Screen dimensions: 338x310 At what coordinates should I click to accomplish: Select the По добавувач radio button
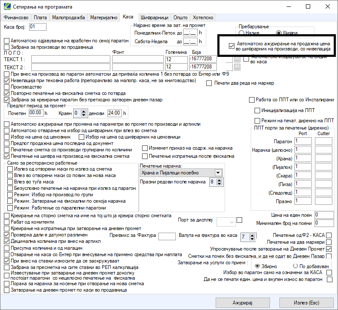point(295,266)
